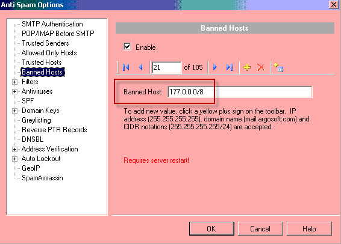The width and height of the screenshot is (341, 244).
Task: Go to previous banned host record
Action: [x=140, y=67]
